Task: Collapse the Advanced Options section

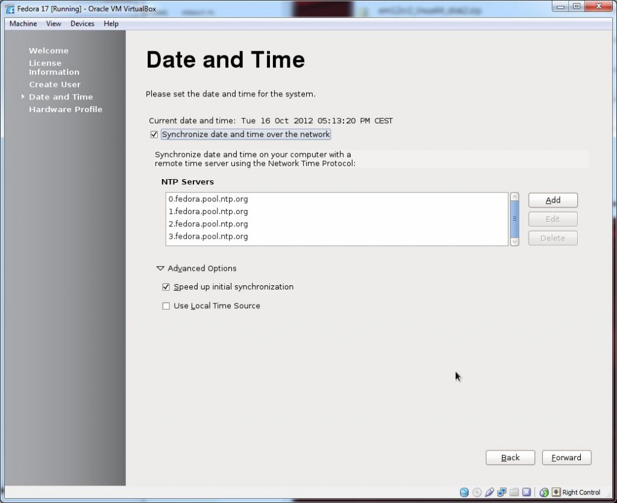Action: tap(160, 268)
